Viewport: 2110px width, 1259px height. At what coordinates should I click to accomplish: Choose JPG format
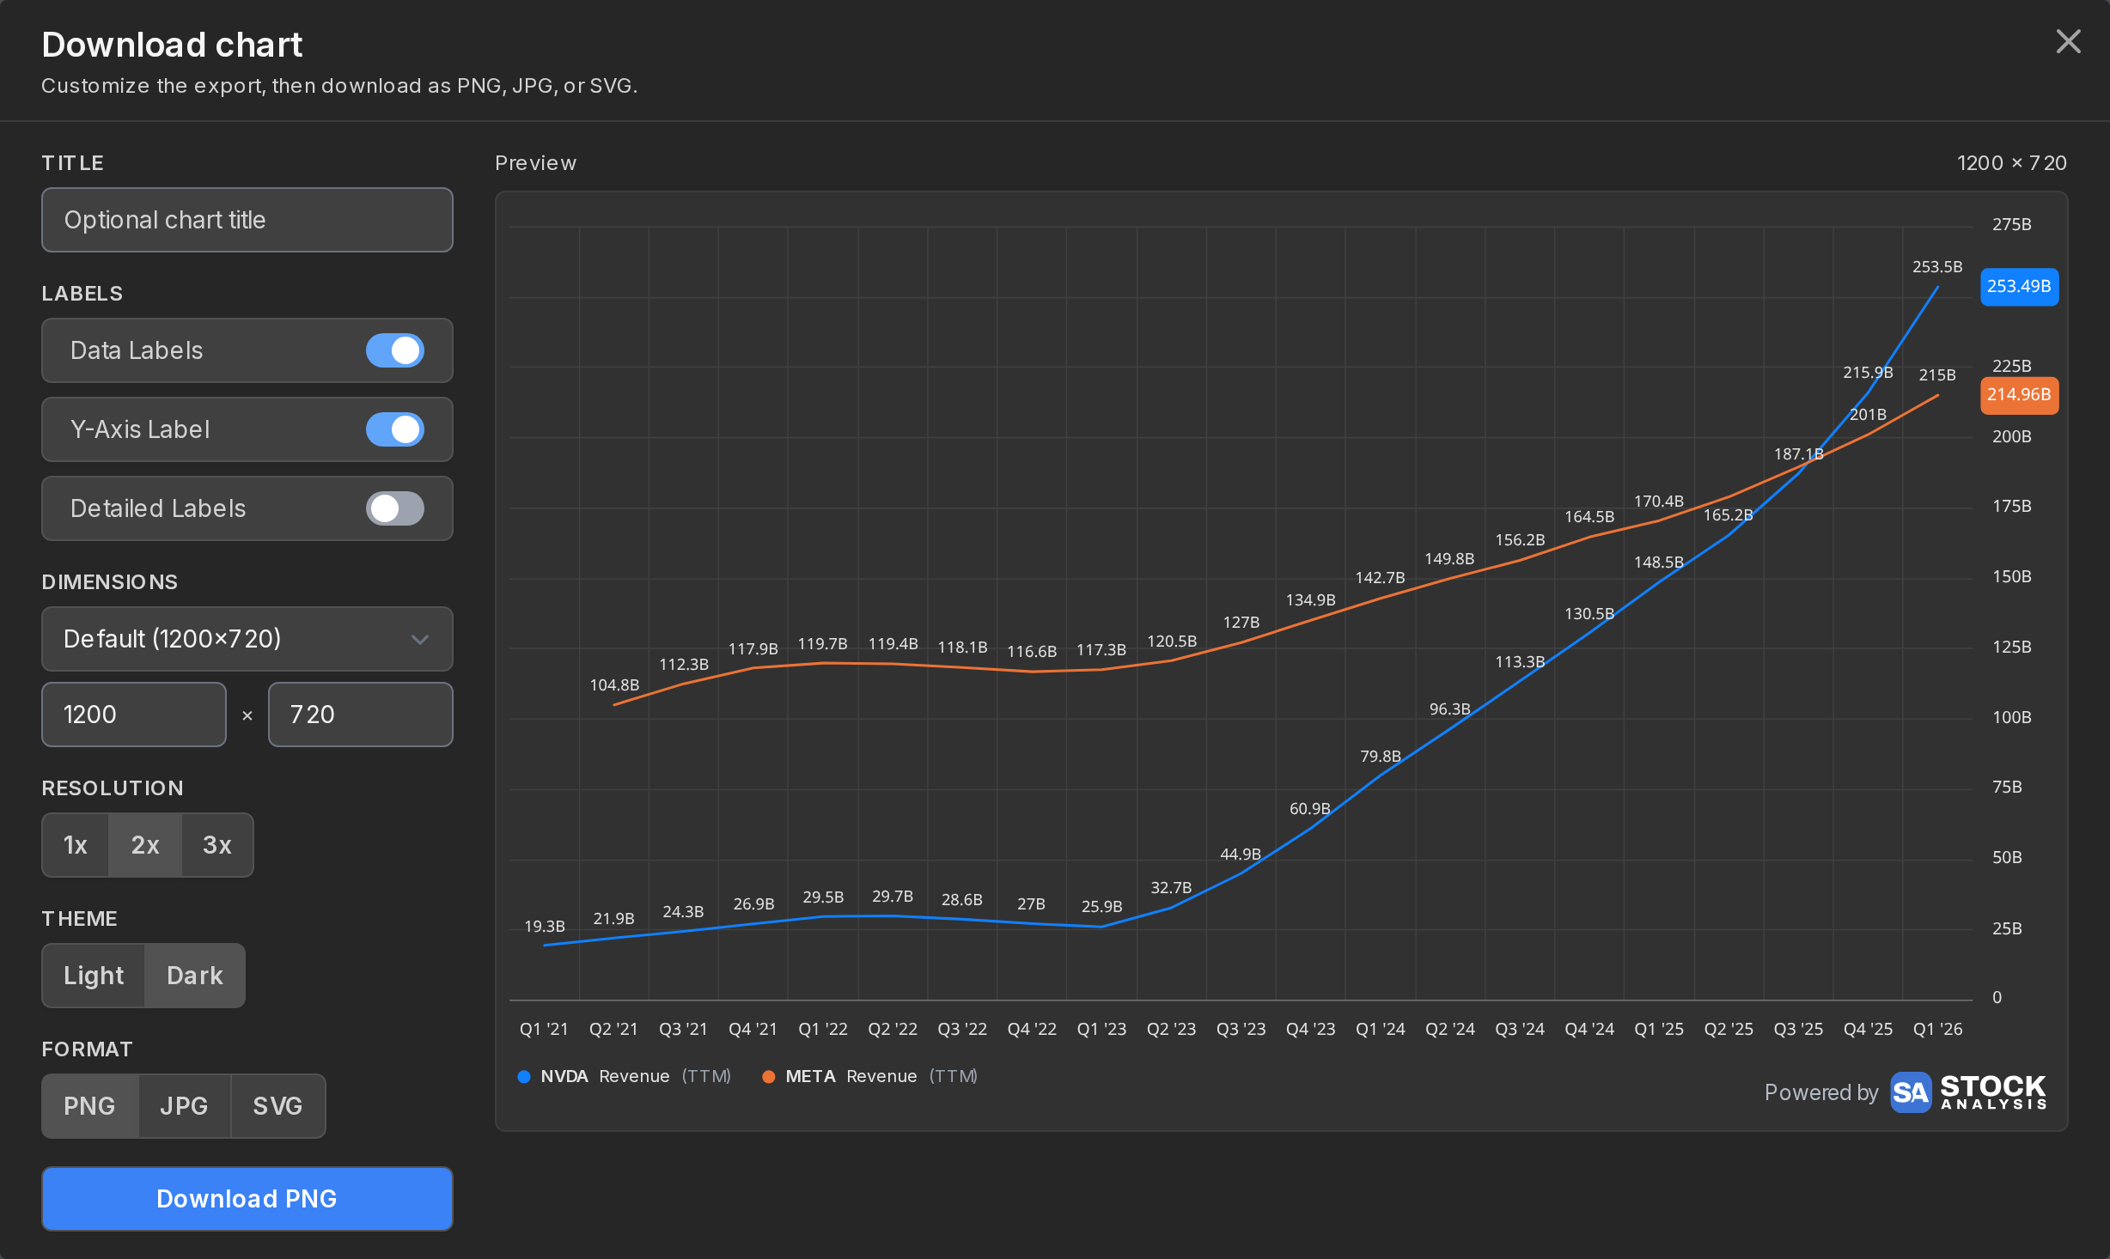point(184,1106)
